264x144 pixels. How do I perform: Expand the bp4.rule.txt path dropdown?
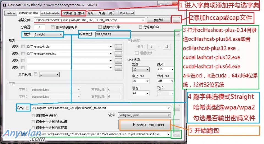click(111, 54)
